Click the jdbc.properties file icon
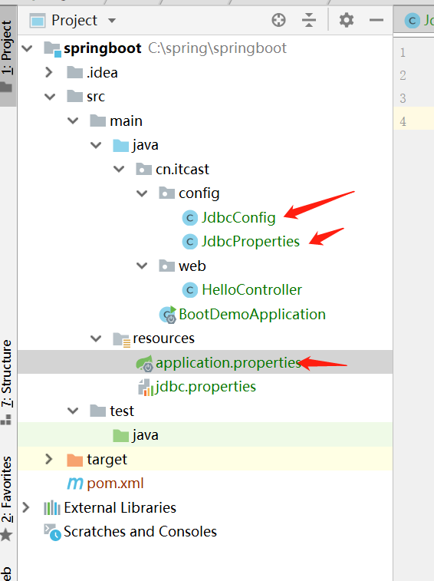The width and height of the screenshot is (434, 581). coord(146,388)
